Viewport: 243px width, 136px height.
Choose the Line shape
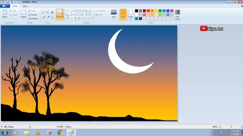coord(68,11)
